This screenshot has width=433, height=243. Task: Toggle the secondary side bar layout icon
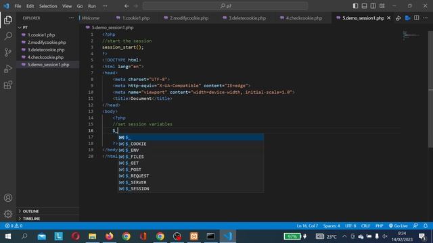(373, 6)
